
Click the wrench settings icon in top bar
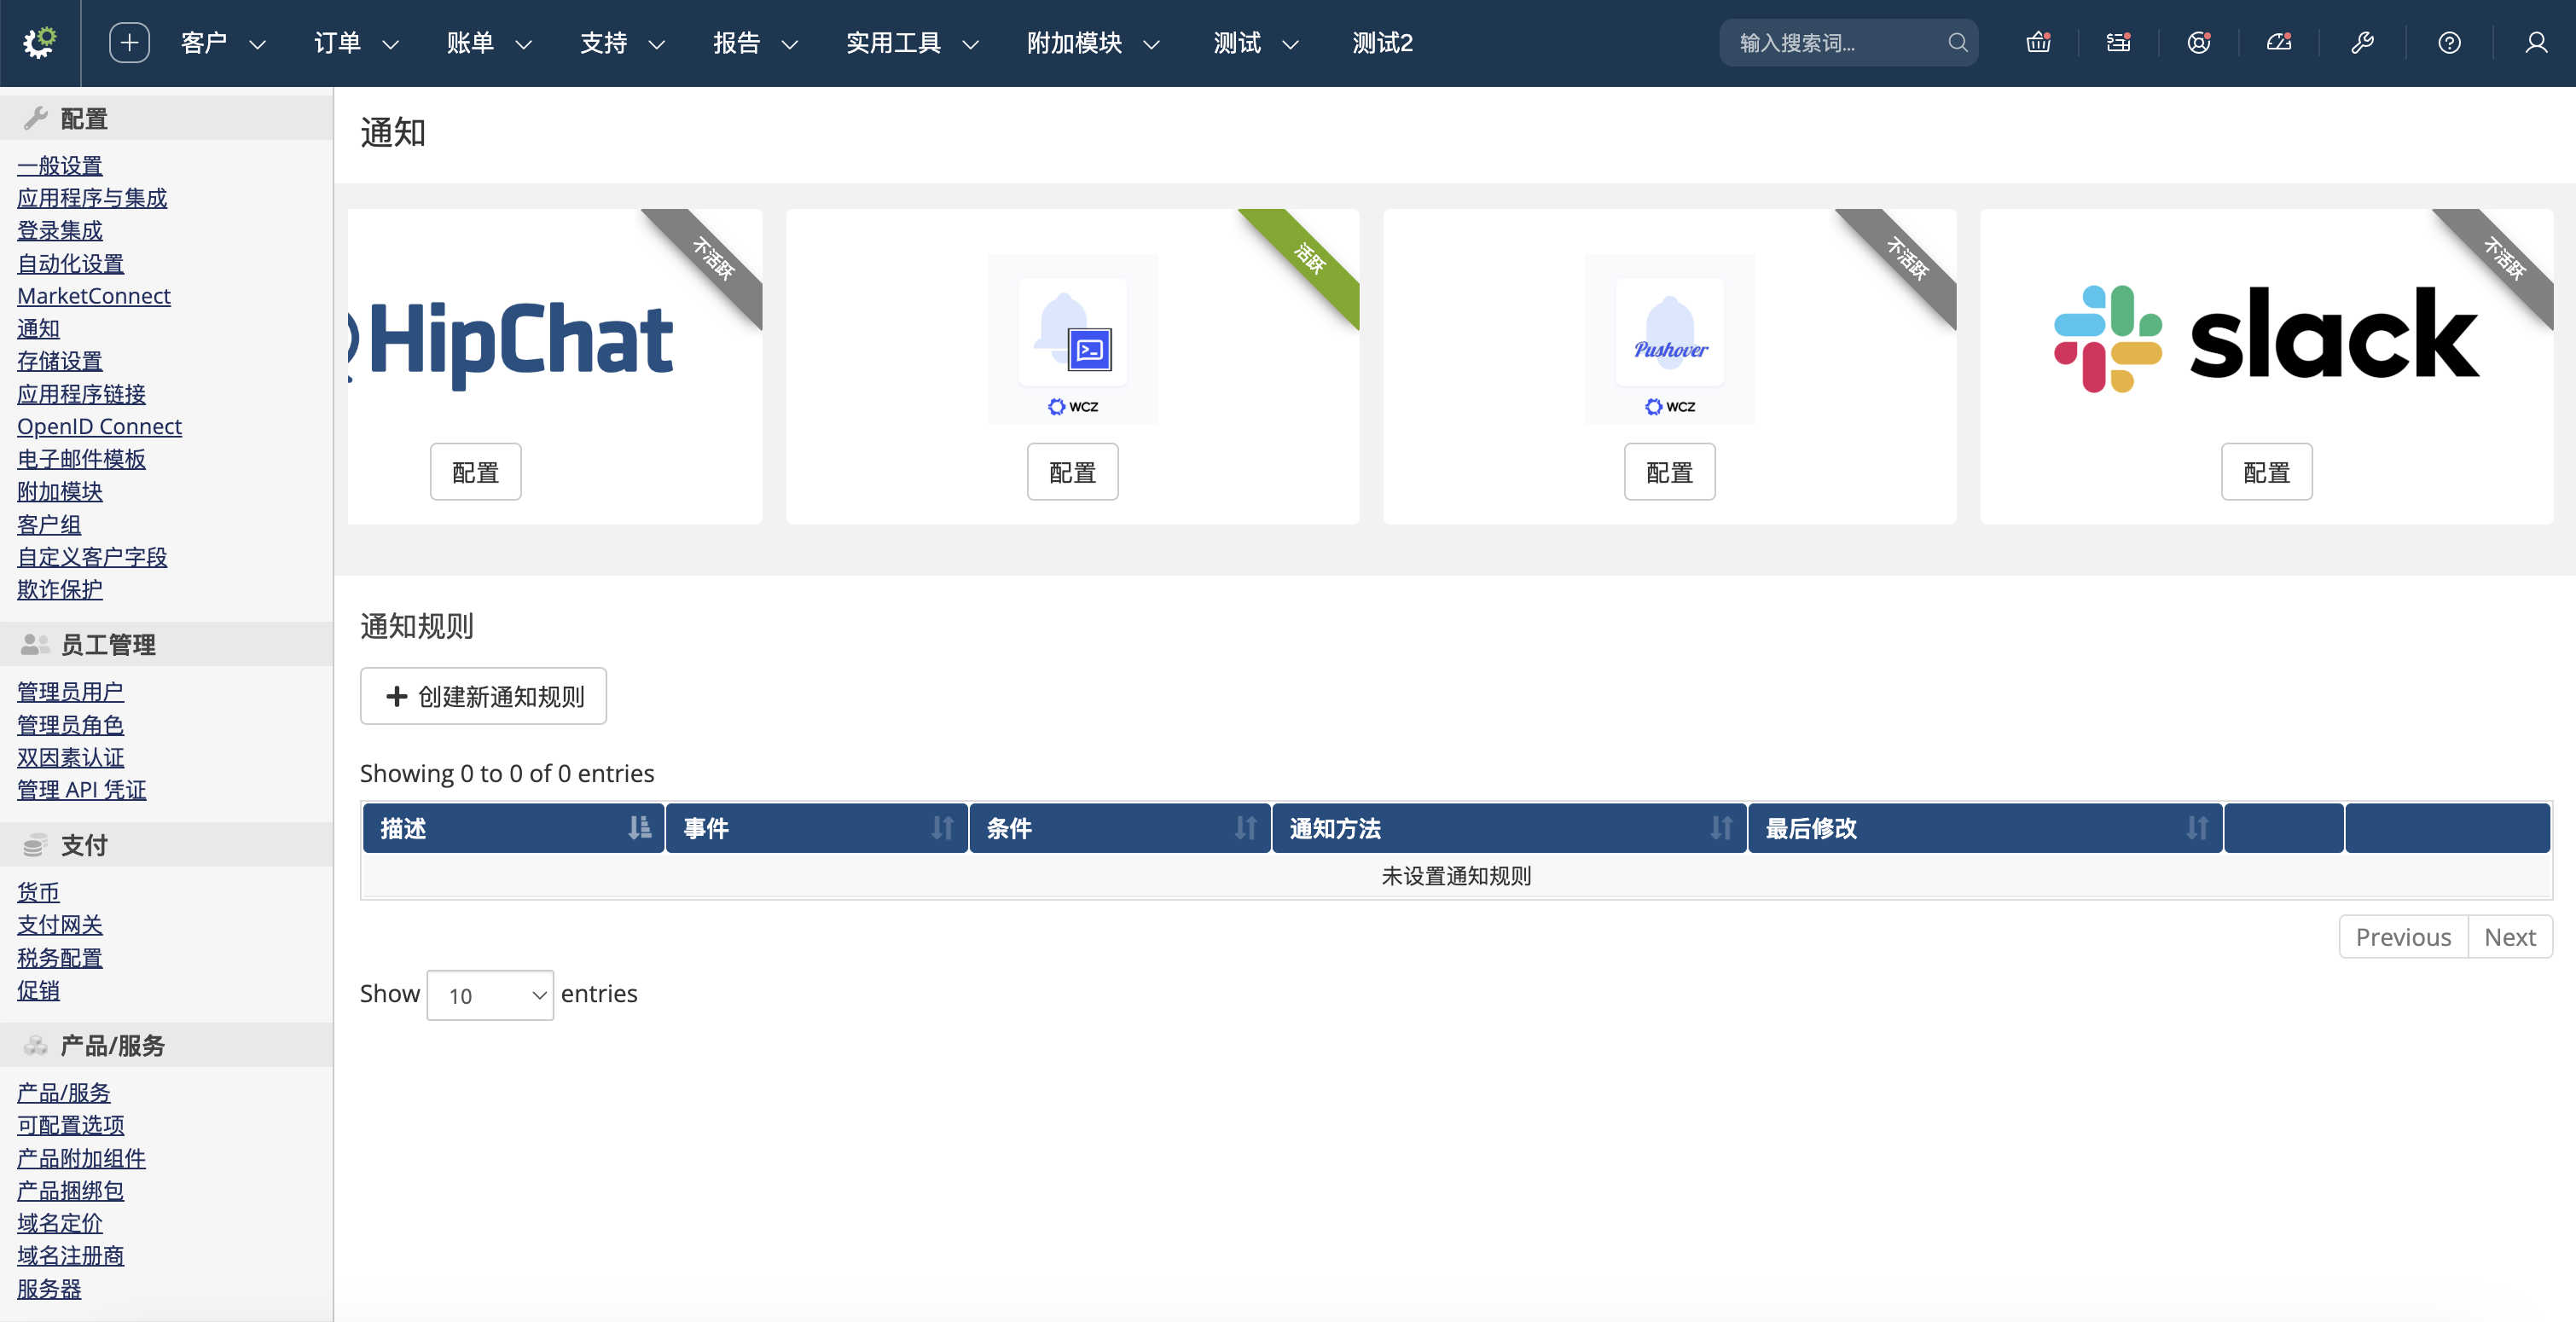(x=2362, y=43)
